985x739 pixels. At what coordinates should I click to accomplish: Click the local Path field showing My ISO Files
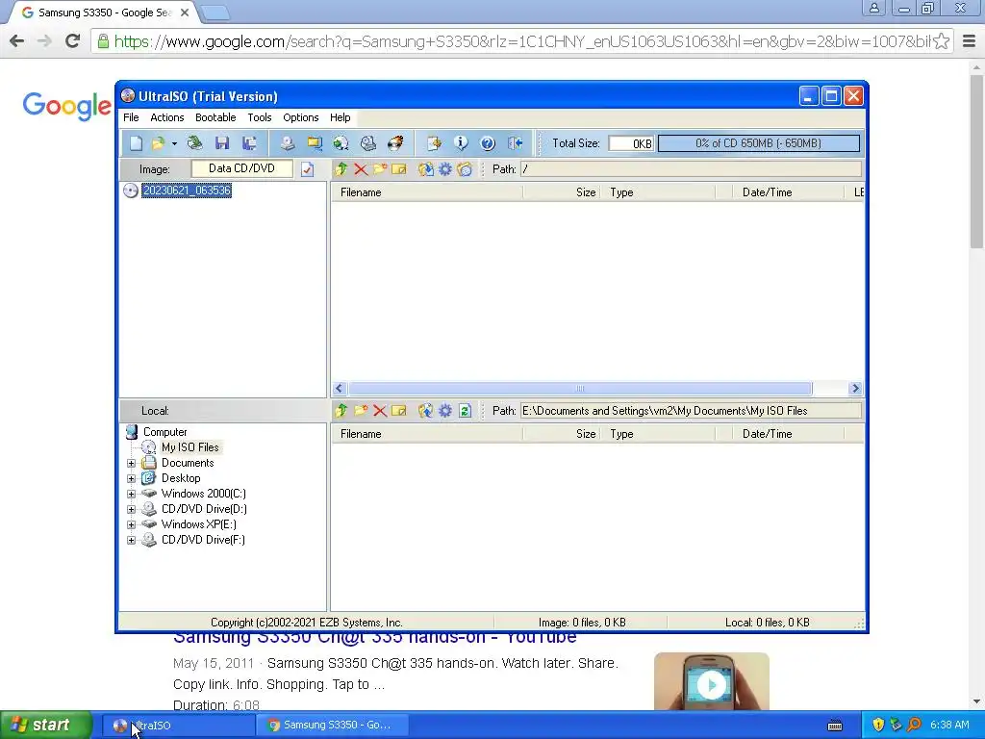point(691,411)
